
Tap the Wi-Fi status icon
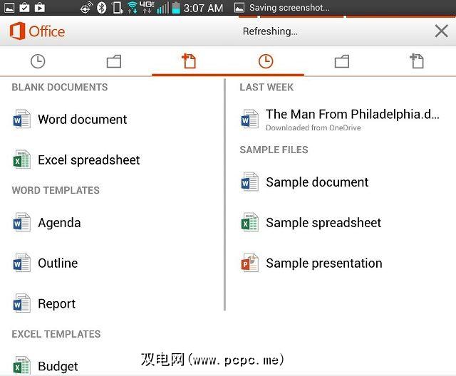click(133, 8)
